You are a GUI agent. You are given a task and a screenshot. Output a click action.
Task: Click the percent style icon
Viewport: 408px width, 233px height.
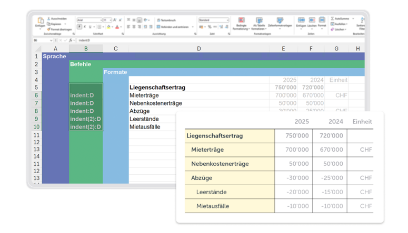pos(210,27)
